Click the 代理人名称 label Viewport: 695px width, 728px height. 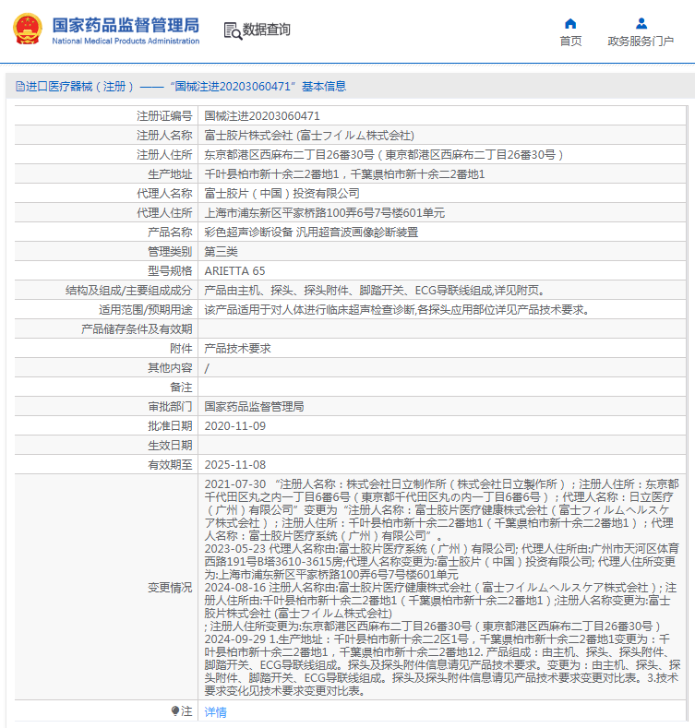tap(164, 194)
